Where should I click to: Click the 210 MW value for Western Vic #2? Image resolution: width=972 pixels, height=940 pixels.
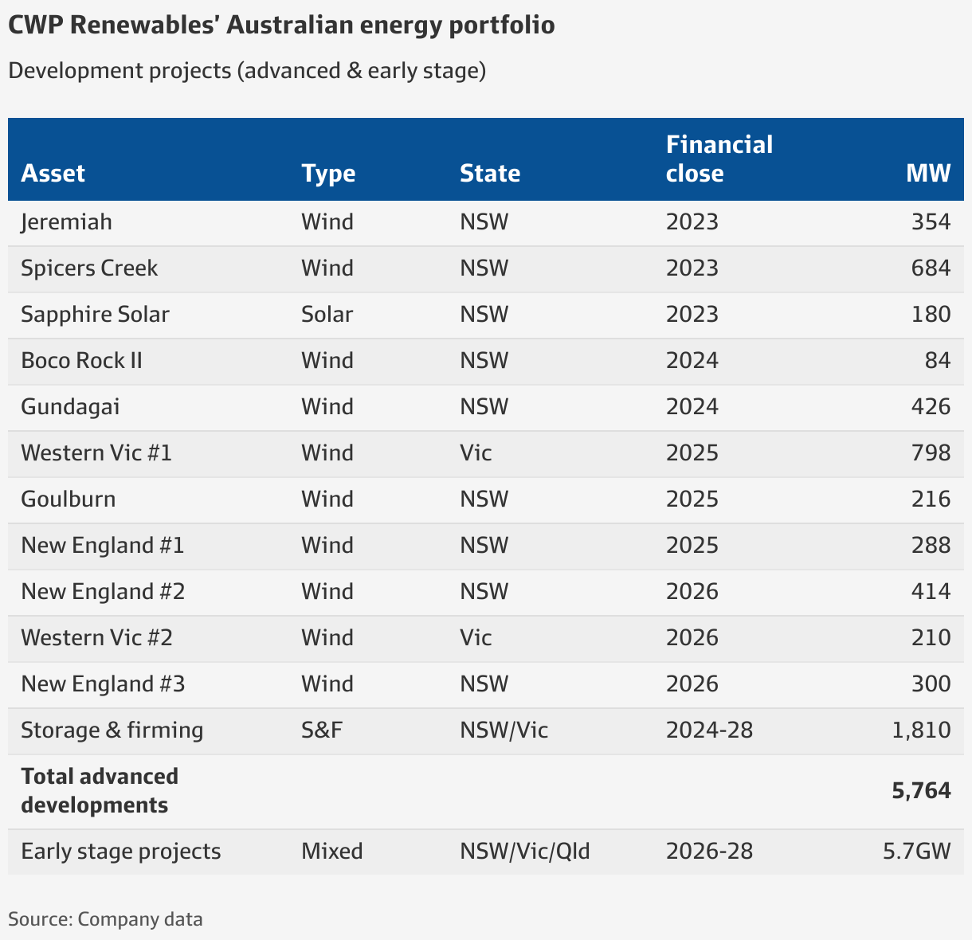931,637
